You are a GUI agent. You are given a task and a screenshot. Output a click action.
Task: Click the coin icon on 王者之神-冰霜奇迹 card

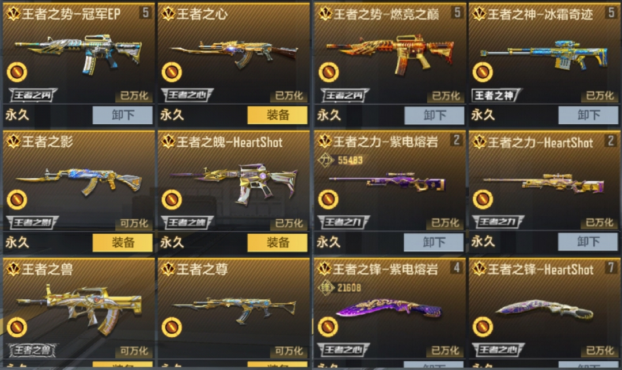(x=483, y=72)
